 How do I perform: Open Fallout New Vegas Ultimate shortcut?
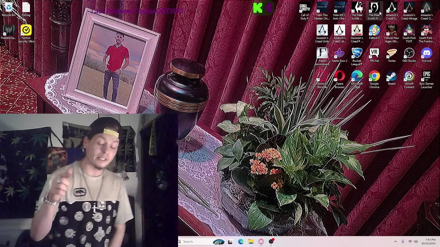(392, 34)
